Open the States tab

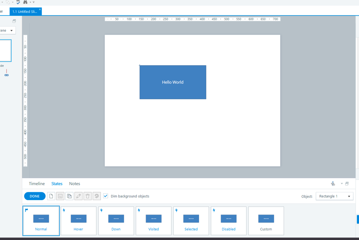[x=57, y=184]
